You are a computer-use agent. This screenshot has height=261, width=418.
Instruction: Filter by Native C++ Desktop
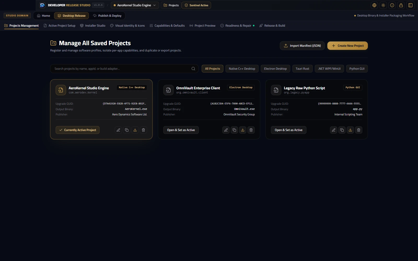coord(242,69)
